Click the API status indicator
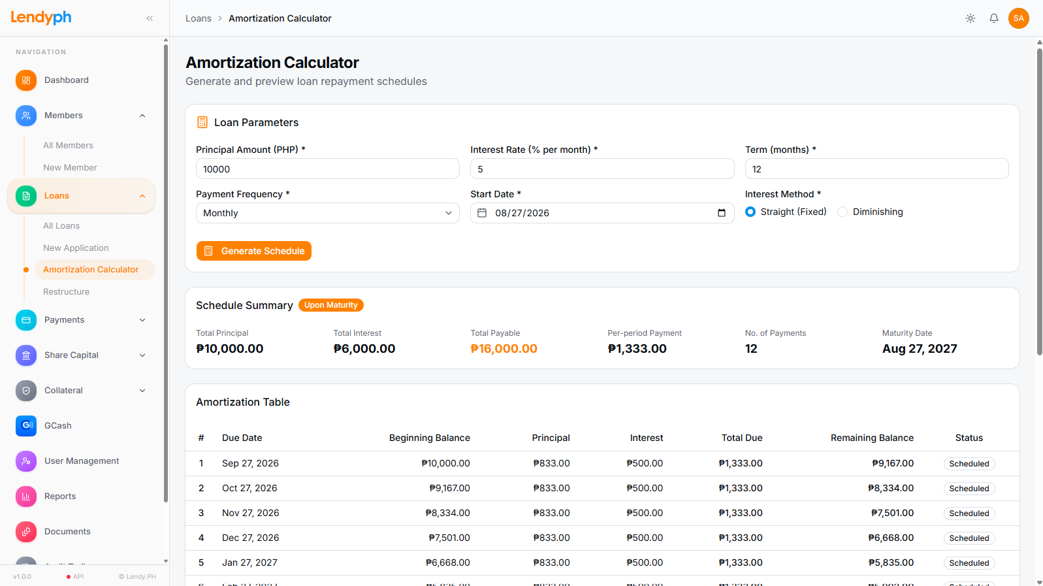Image resolution: width=1043 pixels, height=586 pixels. click(x=75, y=576)
